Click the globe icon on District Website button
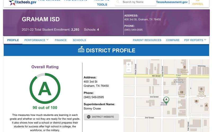Image resolution: width=212 pixels, height=132 pixels. point(89,117)
